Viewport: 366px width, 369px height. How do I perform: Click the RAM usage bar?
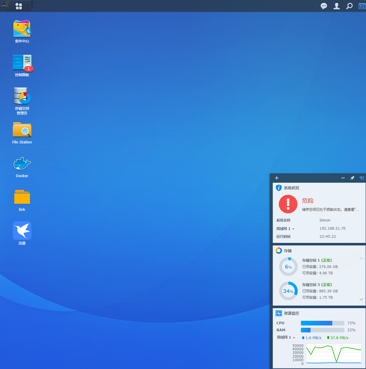pos(323,330)
